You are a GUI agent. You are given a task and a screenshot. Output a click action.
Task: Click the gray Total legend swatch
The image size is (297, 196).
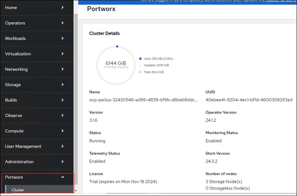pos(140,72)
